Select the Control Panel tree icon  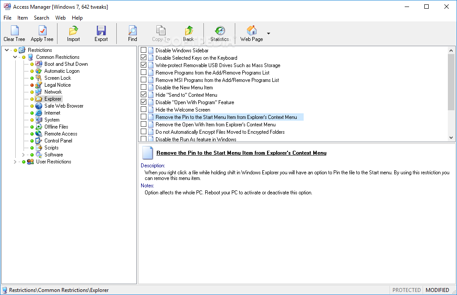pos(39,141)
